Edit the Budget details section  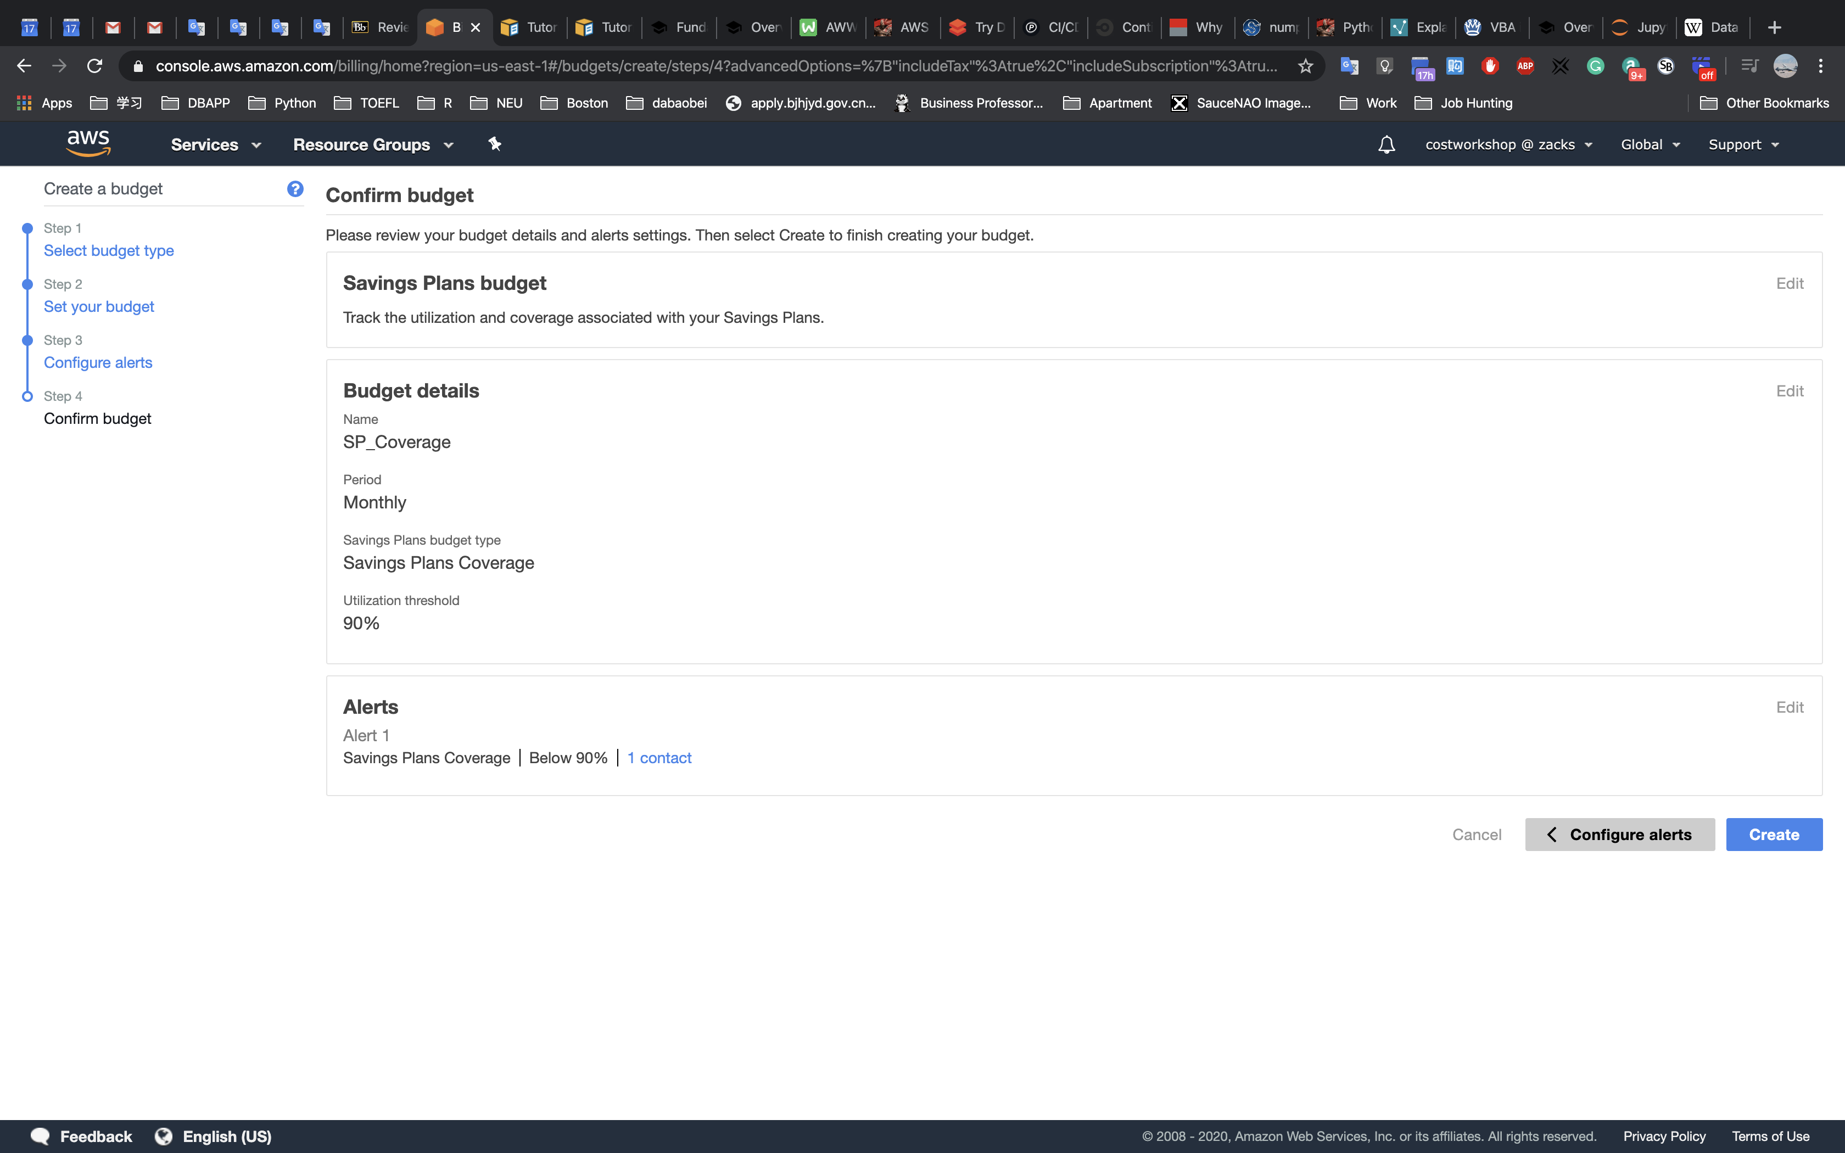1788,390
